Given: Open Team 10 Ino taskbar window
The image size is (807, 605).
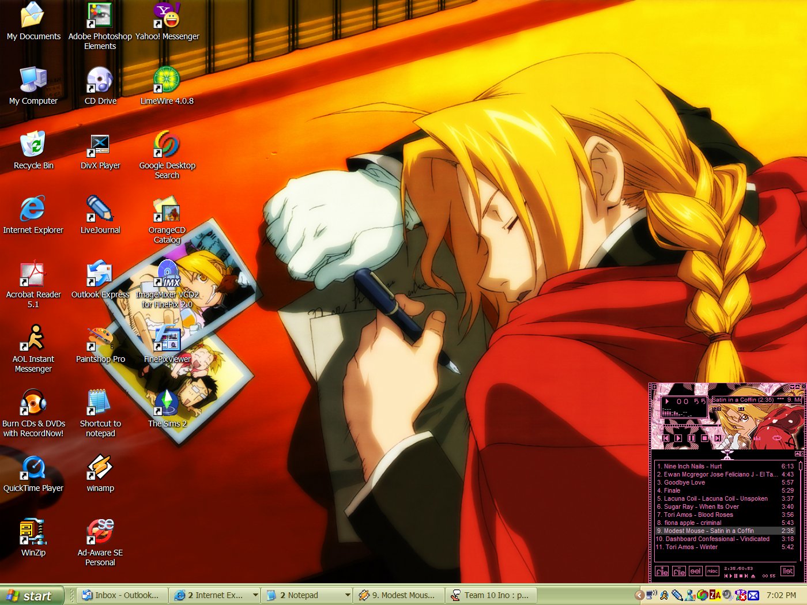Looking at the screenshot, I should pyautogui.click(x=492, y=595).
